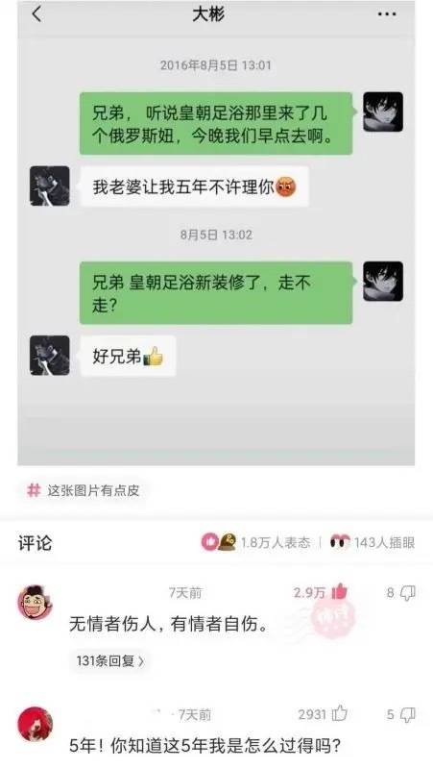The height and width of the screenshot is (769, 433).
Task: Open the second commenter's red-haired avatar
Action: pyautogui.click(x=35, y=724)
